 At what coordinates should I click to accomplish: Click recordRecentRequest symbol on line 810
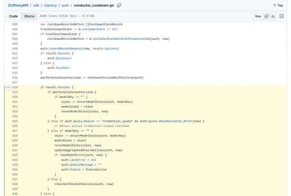click(x=65, y=49)
